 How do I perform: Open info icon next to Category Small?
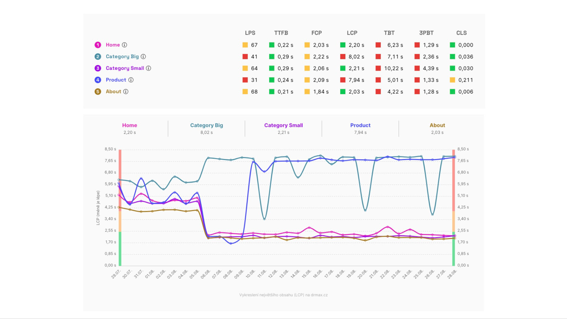(149, 68)
